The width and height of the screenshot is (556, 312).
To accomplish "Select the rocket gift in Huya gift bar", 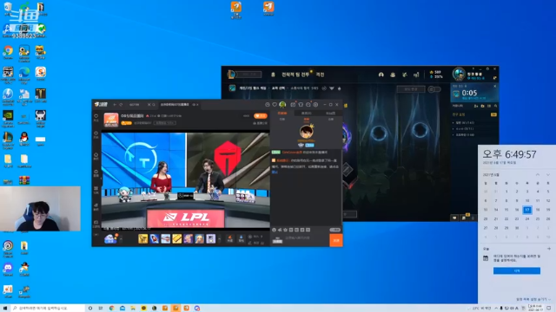I will click(155, 239).
